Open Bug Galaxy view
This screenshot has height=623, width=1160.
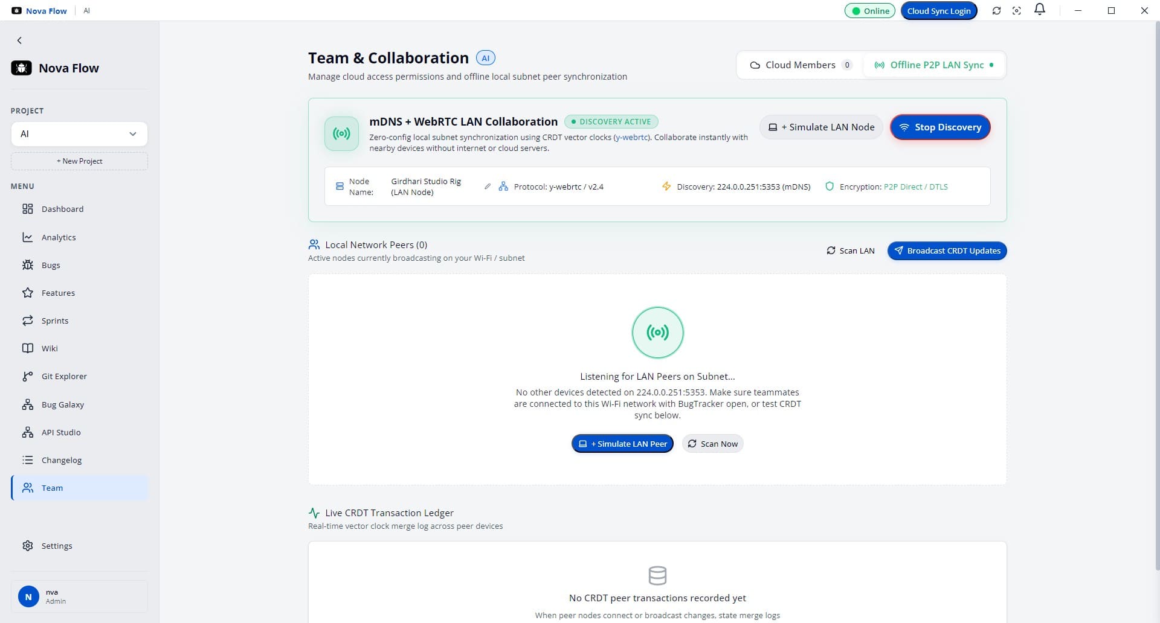[x=79, y=404]
